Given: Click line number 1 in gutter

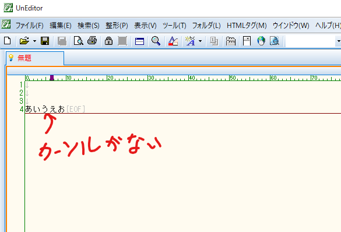Looking at the screenshot, I should (22, 85).
